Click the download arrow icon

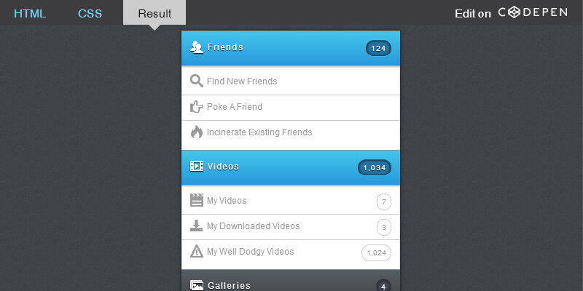click(x=196, y=226)
